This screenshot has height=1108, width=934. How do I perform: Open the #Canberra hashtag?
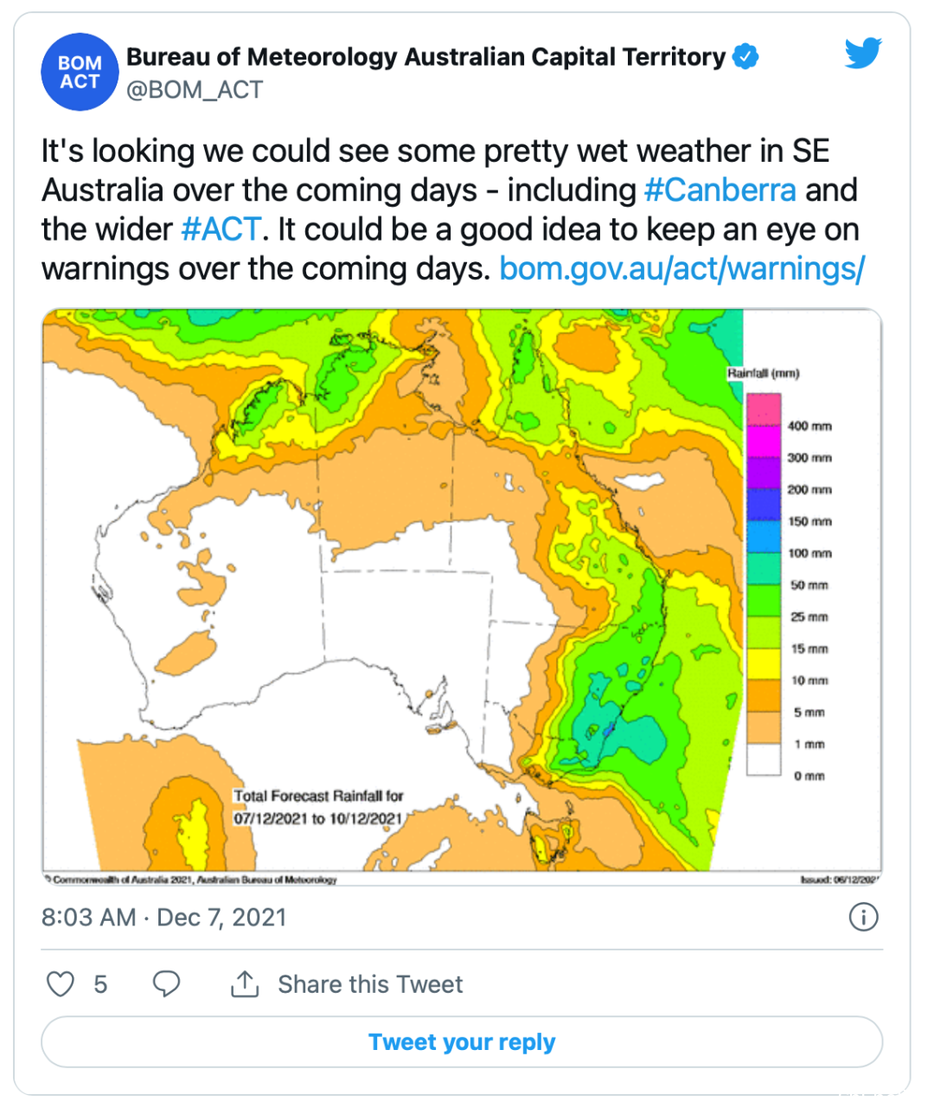pyautogui.click(x=720, y=190)
